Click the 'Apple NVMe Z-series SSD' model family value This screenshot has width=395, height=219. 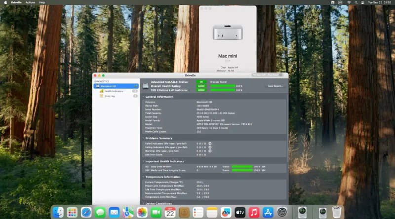coord(211,120)
